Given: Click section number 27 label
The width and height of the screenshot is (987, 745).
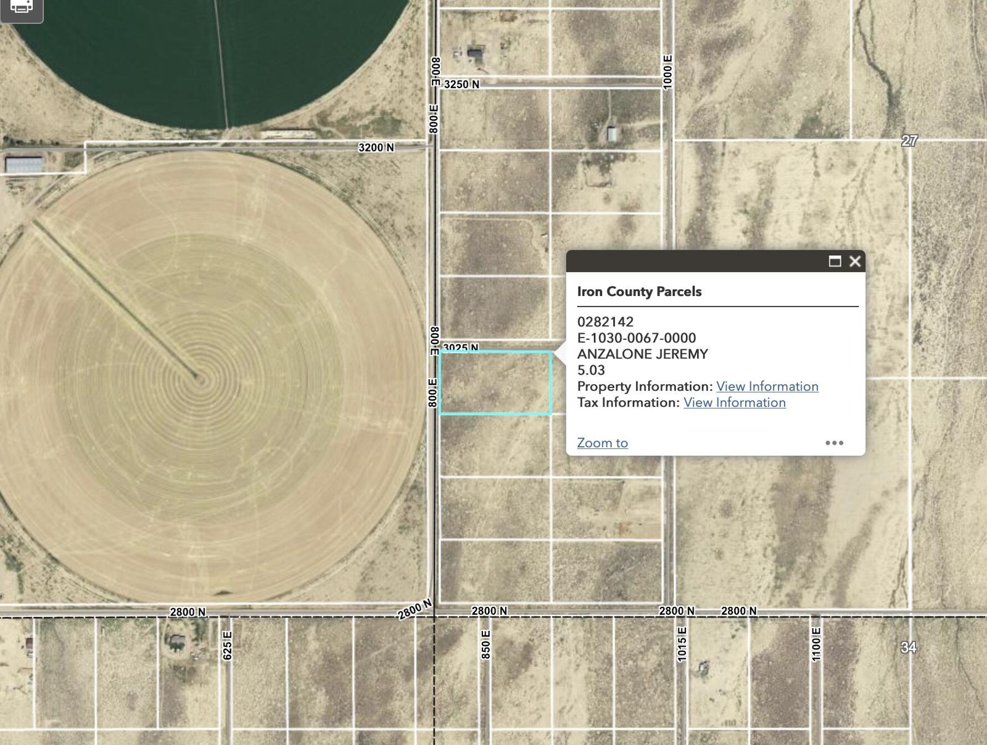Looking at the screenshot, I should click(909, 141).
